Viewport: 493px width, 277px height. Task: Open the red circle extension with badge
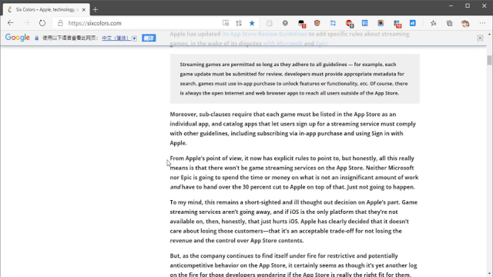[x=349, y=23]
